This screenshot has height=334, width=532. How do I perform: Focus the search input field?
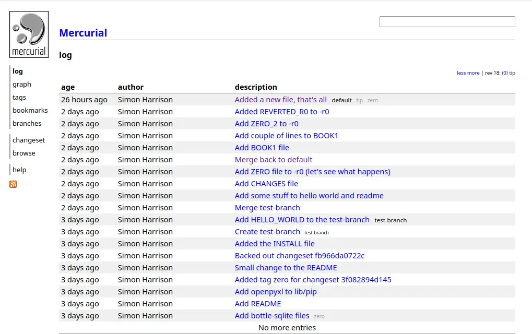coord(447,22)
